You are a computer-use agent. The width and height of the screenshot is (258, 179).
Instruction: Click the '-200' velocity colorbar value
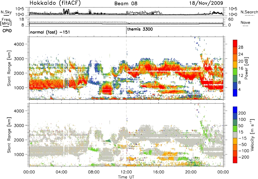pos(243,157)
